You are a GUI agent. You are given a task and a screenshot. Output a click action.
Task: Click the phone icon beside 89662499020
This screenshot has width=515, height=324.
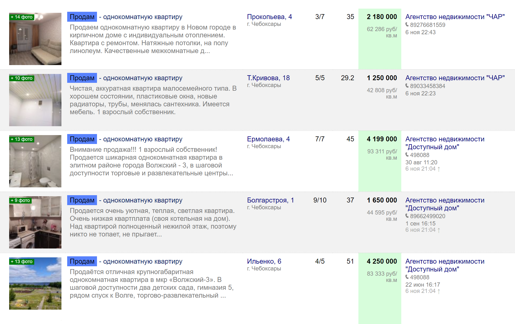[x=407, y=216]
